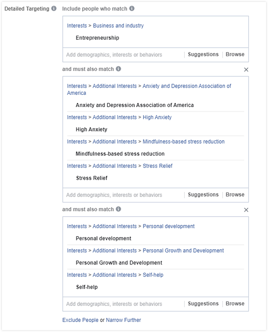Click the Narrow Further link
Screen dimensions: 268x332
(123, 320)
